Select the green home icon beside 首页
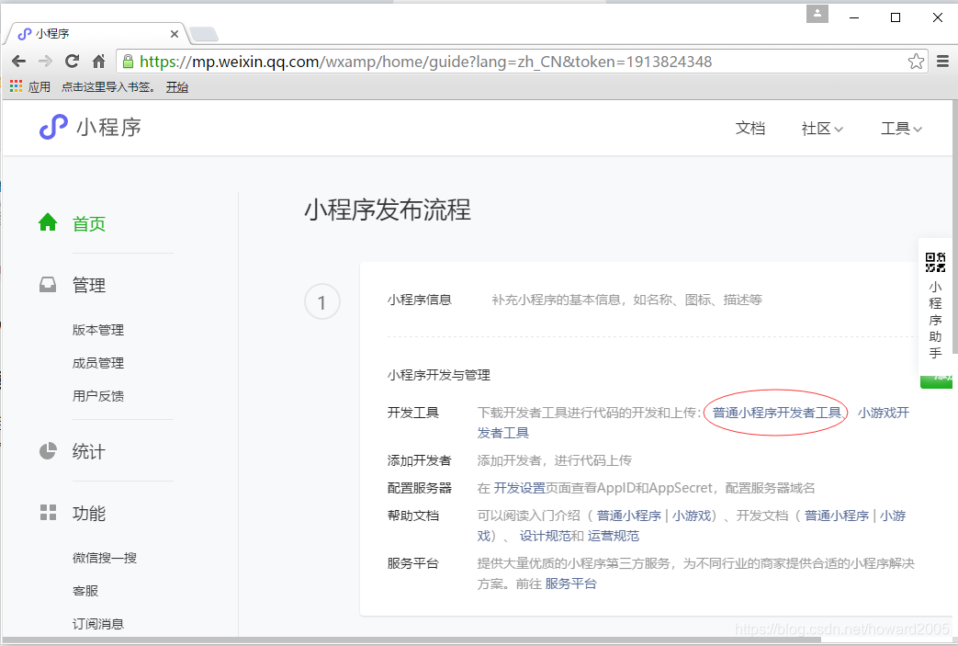 coord(47,221)
